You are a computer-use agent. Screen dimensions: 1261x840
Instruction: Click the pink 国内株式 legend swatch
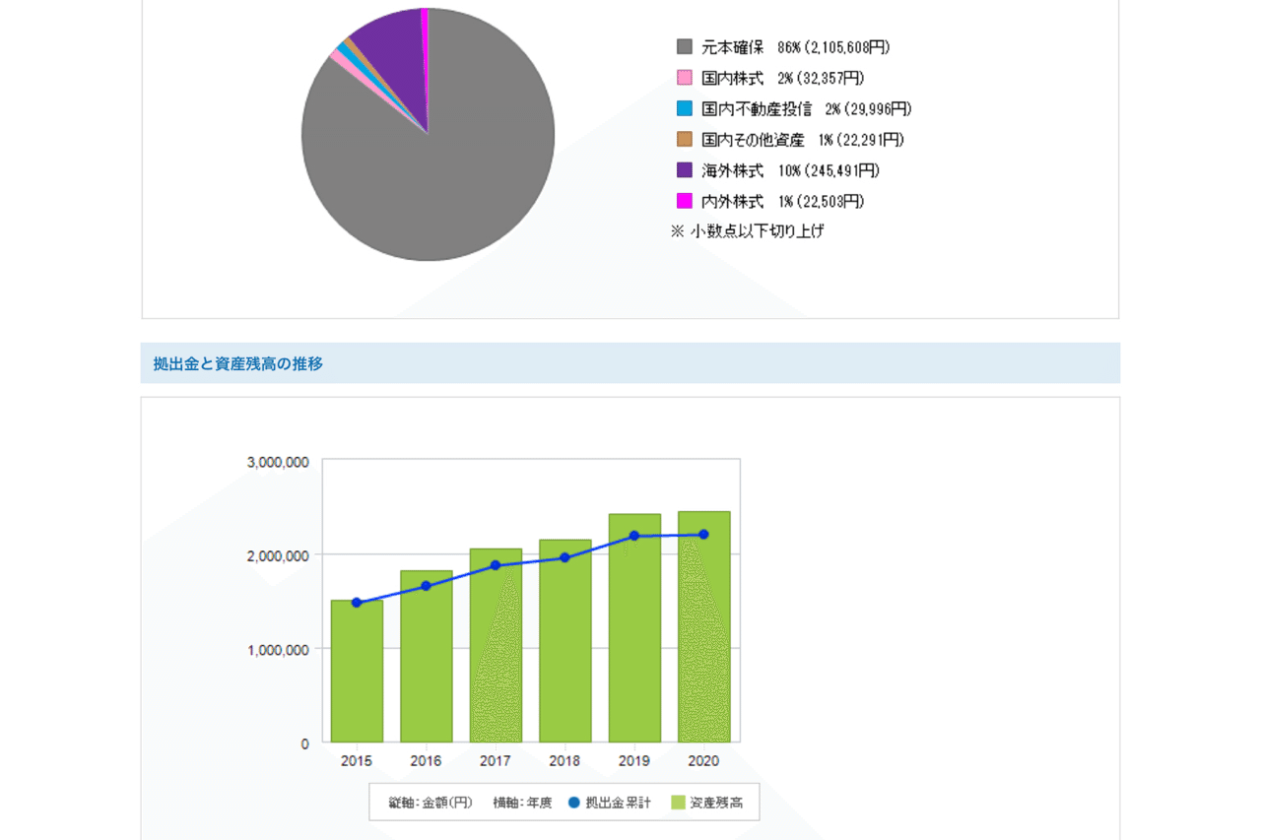(685, 78)
